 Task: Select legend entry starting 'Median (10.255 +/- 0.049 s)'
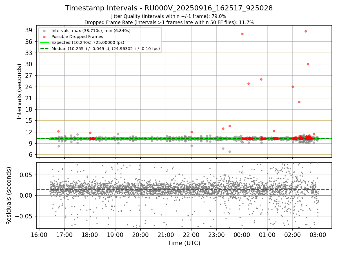(x=106, y=49)
